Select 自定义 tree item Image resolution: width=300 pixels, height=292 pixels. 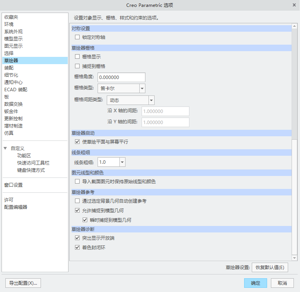tap(18, 148)
